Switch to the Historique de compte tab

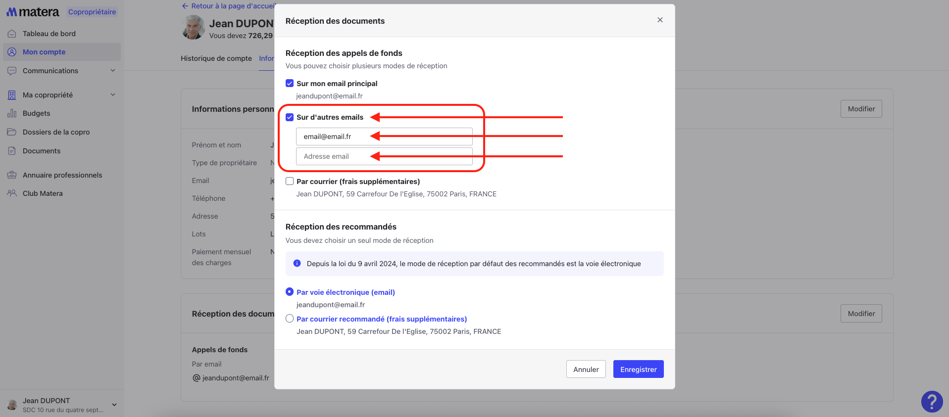tap(216, 58)
